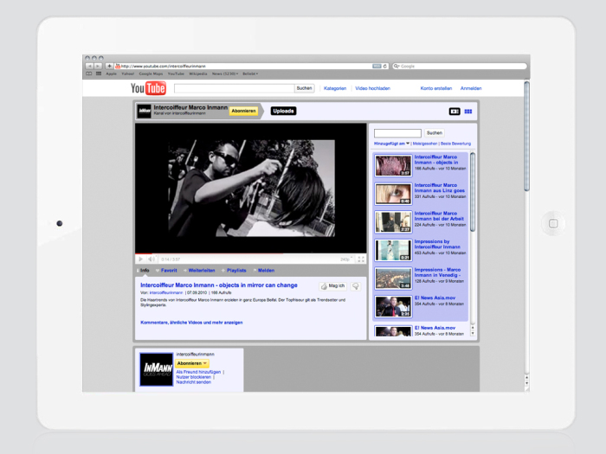Focus the channel uploads search box
Screen dimensions: 606x454
click(x=397, y=133)
